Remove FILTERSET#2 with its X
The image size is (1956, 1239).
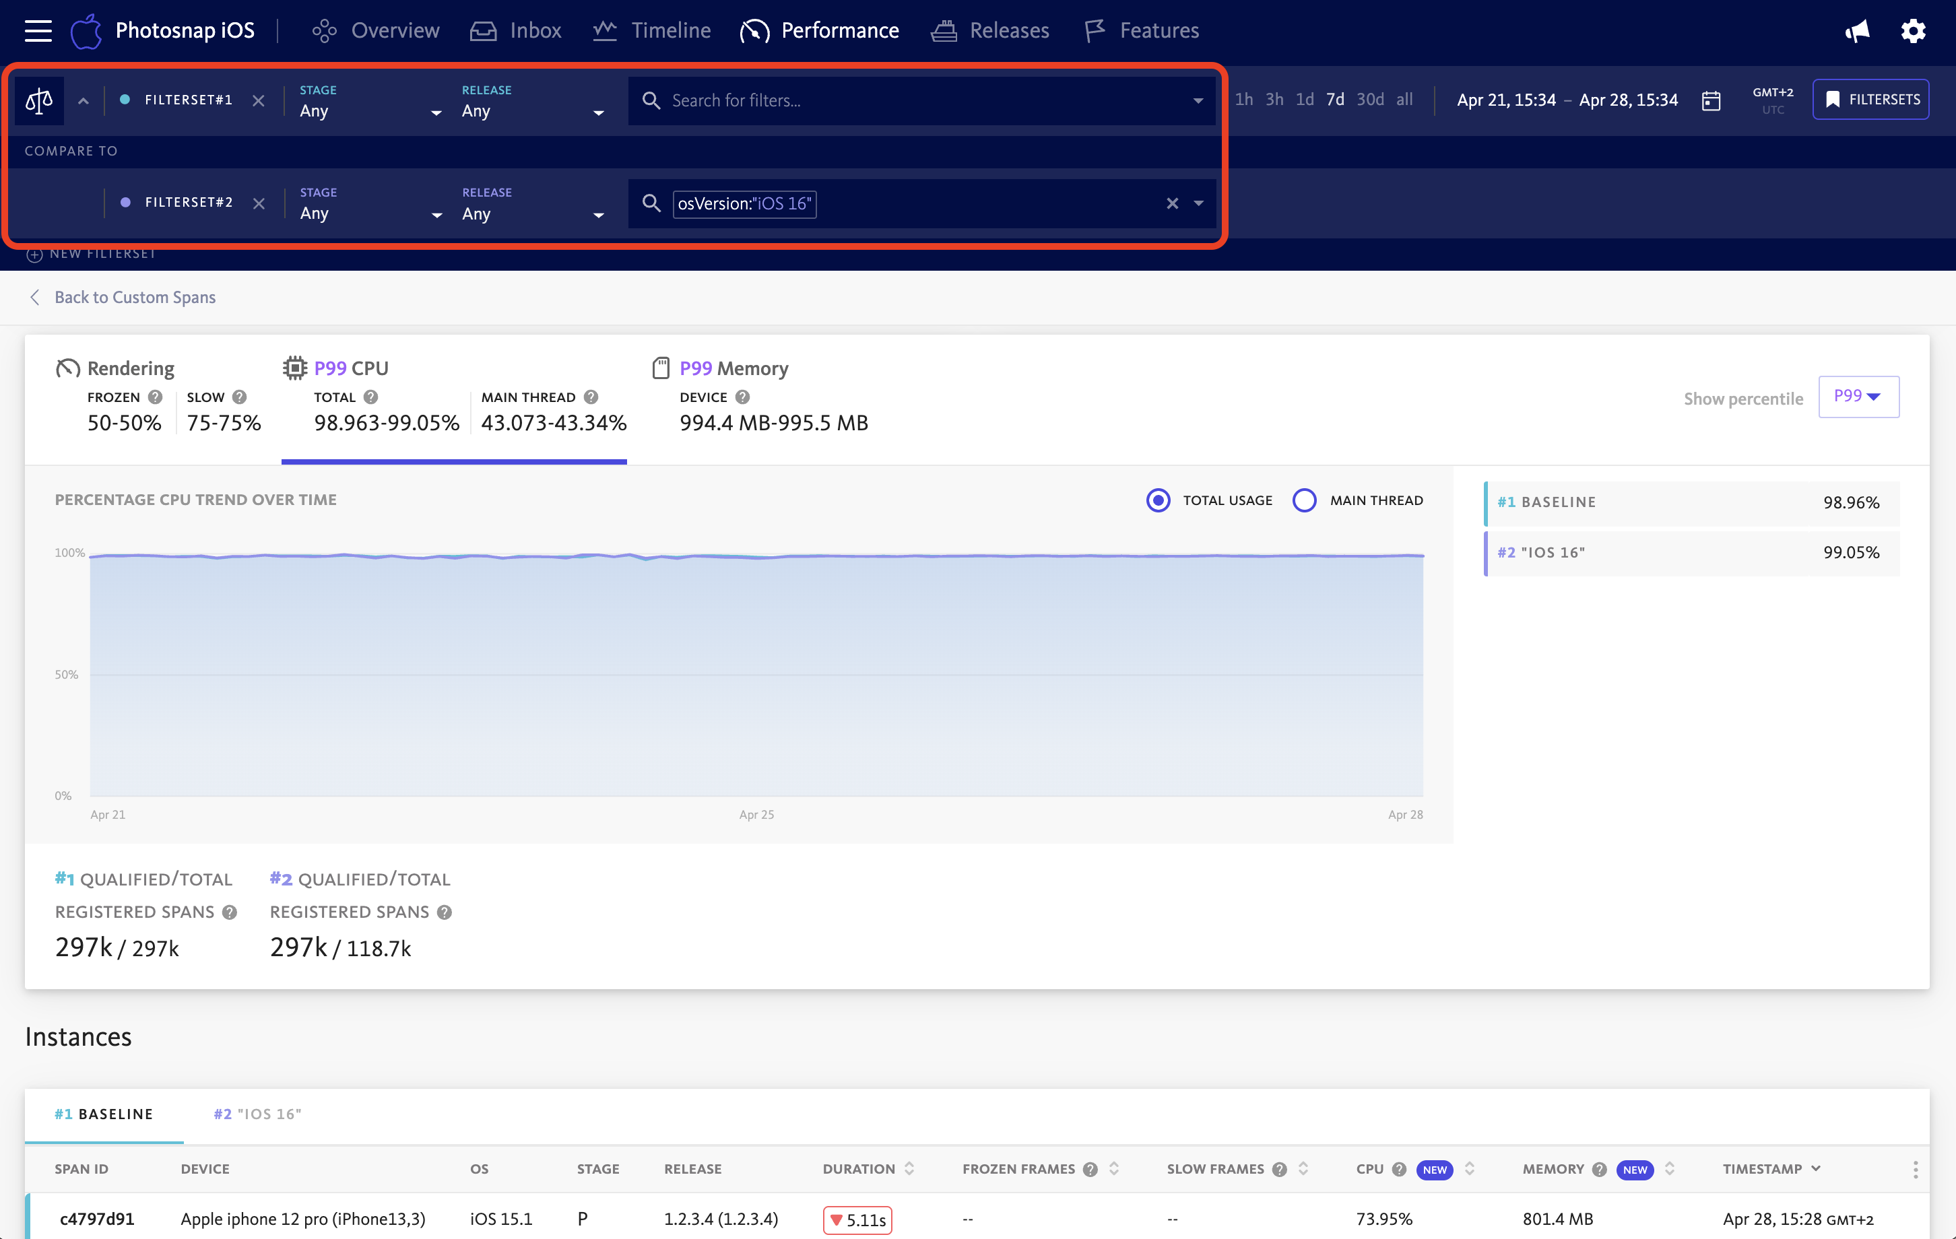[x=259, y=203]
